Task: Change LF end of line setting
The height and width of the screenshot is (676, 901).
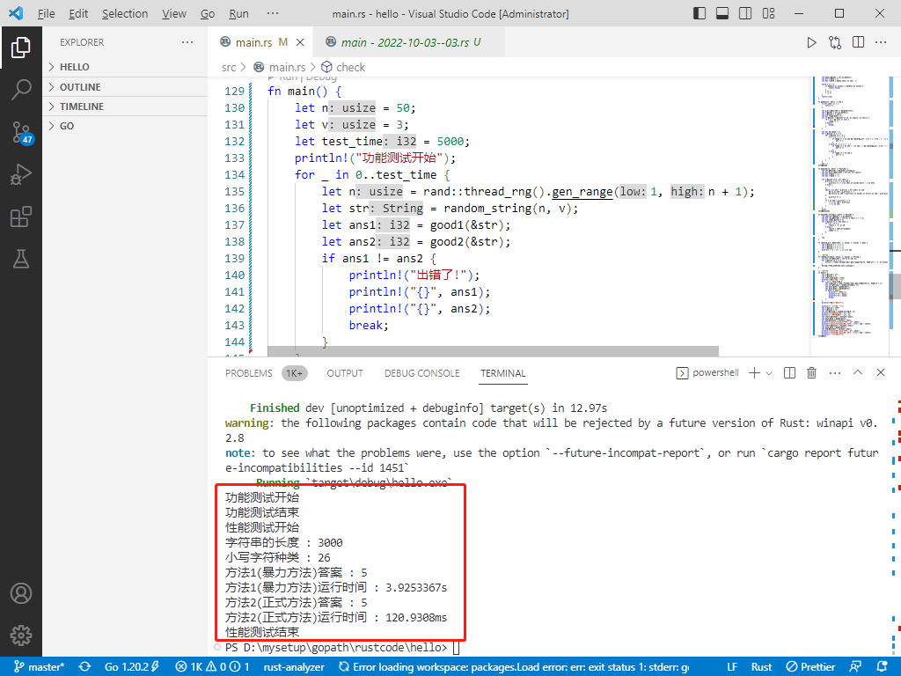Action: (732, 667)
